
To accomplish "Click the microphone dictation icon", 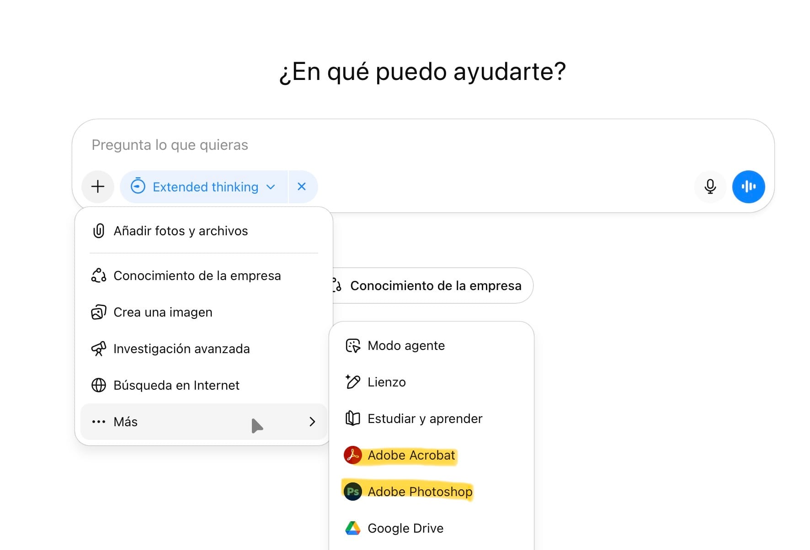I will coord(710,186).
